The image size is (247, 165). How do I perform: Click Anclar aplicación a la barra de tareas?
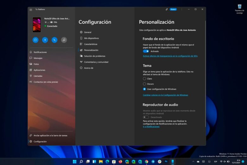pyautogui.click(x=50, y=135)
